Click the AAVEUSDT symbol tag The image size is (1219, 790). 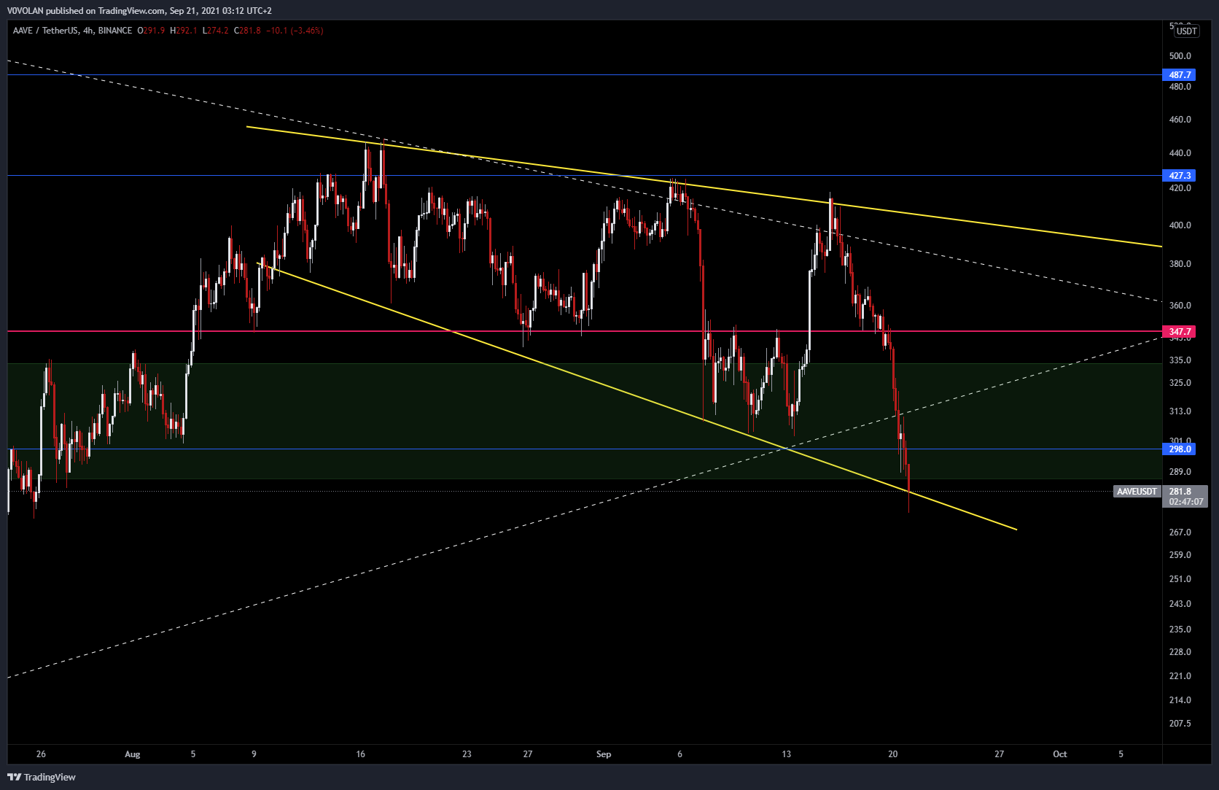[x=1137, y=492]
